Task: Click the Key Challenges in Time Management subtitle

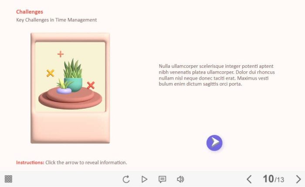Action: pos(56,20)
